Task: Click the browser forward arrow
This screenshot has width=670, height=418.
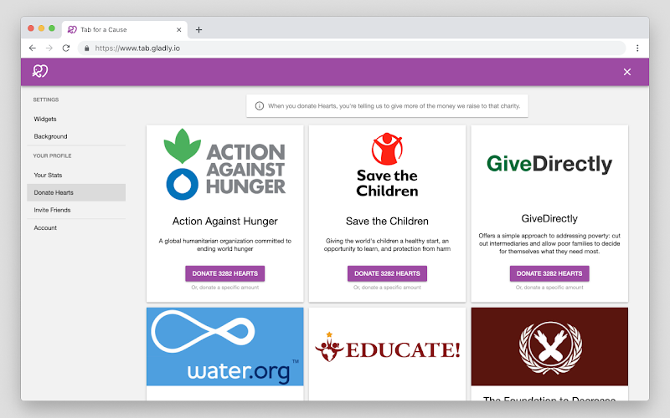Action: (x=49, y=48)
